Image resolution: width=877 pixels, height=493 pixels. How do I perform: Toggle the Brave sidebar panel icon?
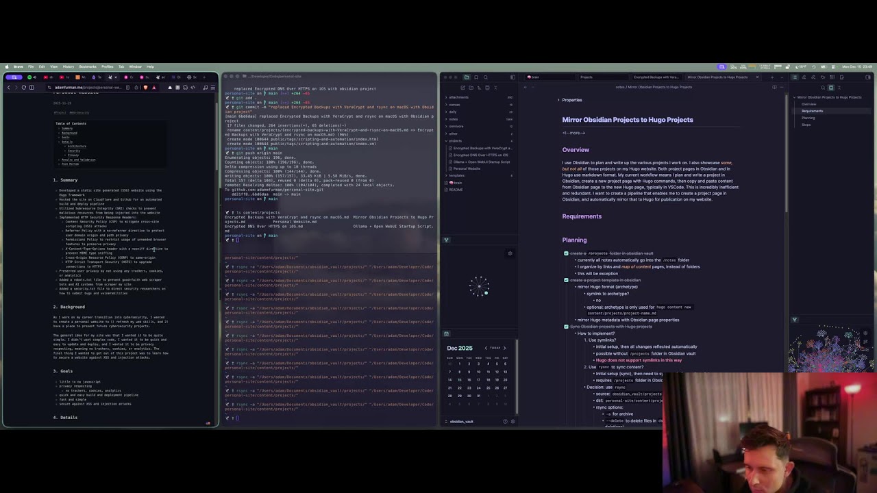click(32, 88)
